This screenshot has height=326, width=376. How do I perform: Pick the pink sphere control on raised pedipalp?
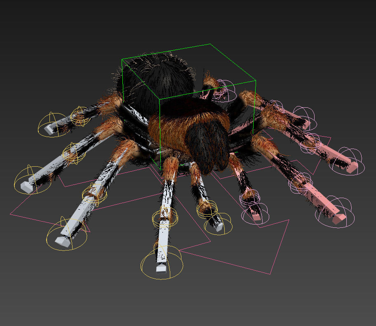click(x=224, y=91)
